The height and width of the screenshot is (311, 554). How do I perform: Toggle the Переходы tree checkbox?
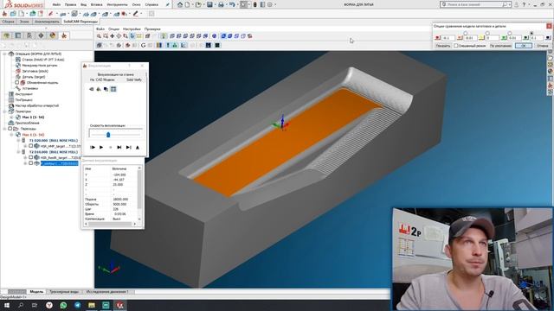pos(10,129)
